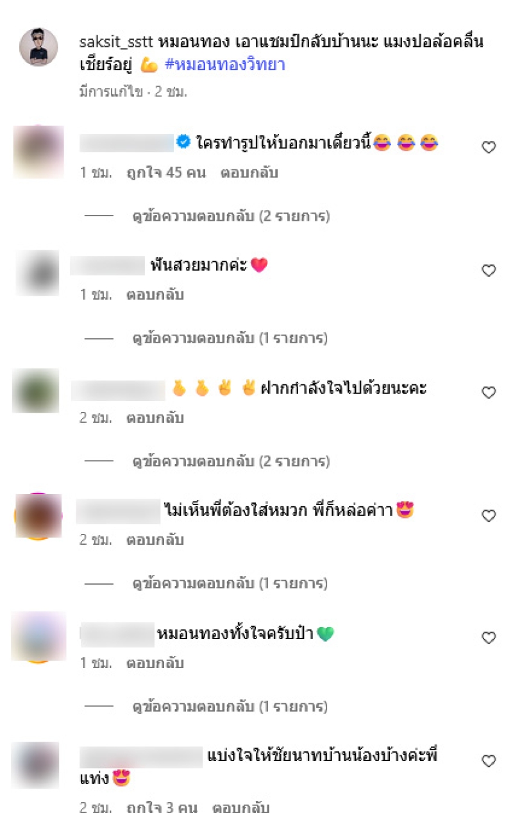Like the comment 'ฝากกำลังใจไปด้วยนะคะ'
513x813 pixels.
tap(489, 393)
